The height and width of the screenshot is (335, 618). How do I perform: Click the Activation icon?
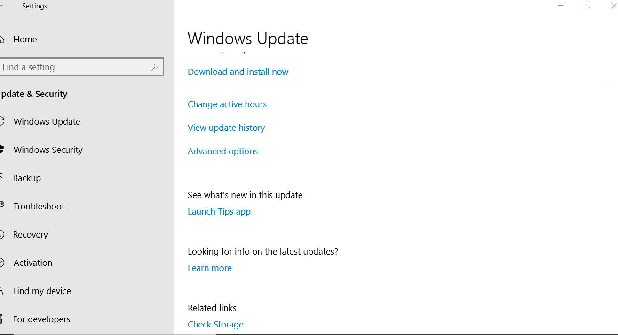(2, 262)
